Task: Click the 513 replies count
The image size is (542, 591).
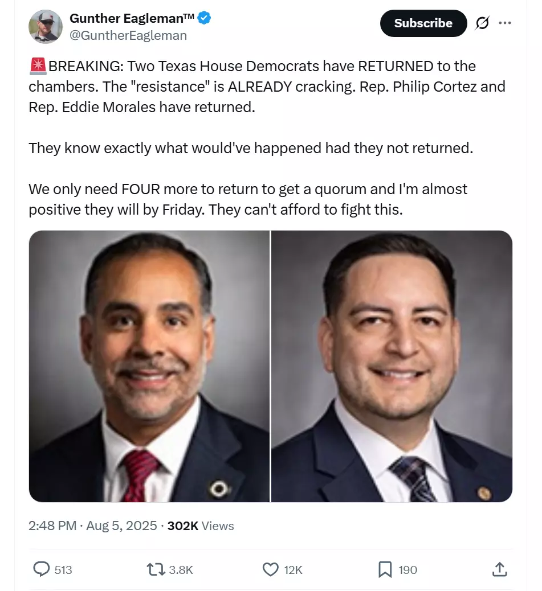Action: pos(63,569)
